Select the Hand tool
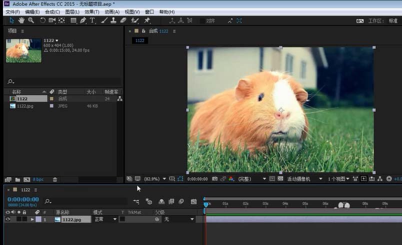 point(21,20)
